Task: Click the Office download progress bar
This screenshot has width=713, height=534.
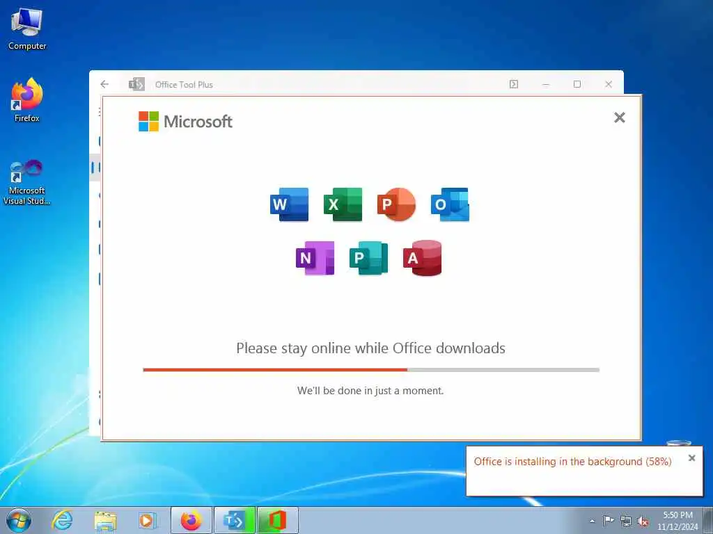Action: (371, 370)
